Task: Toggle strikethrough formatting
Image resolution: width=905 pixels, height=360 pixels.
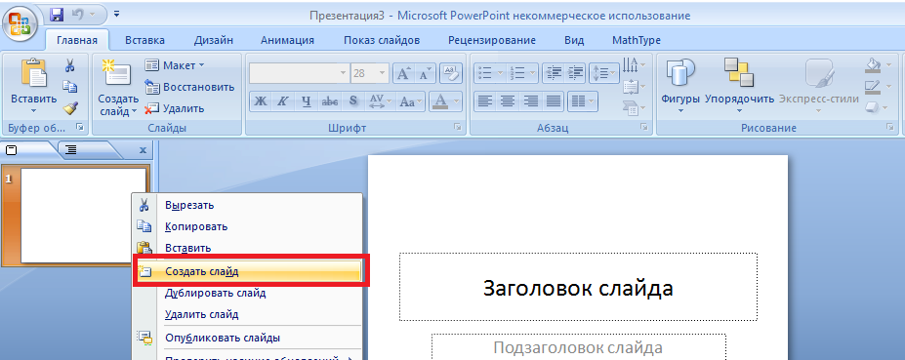Action: [x=330, y=101]
